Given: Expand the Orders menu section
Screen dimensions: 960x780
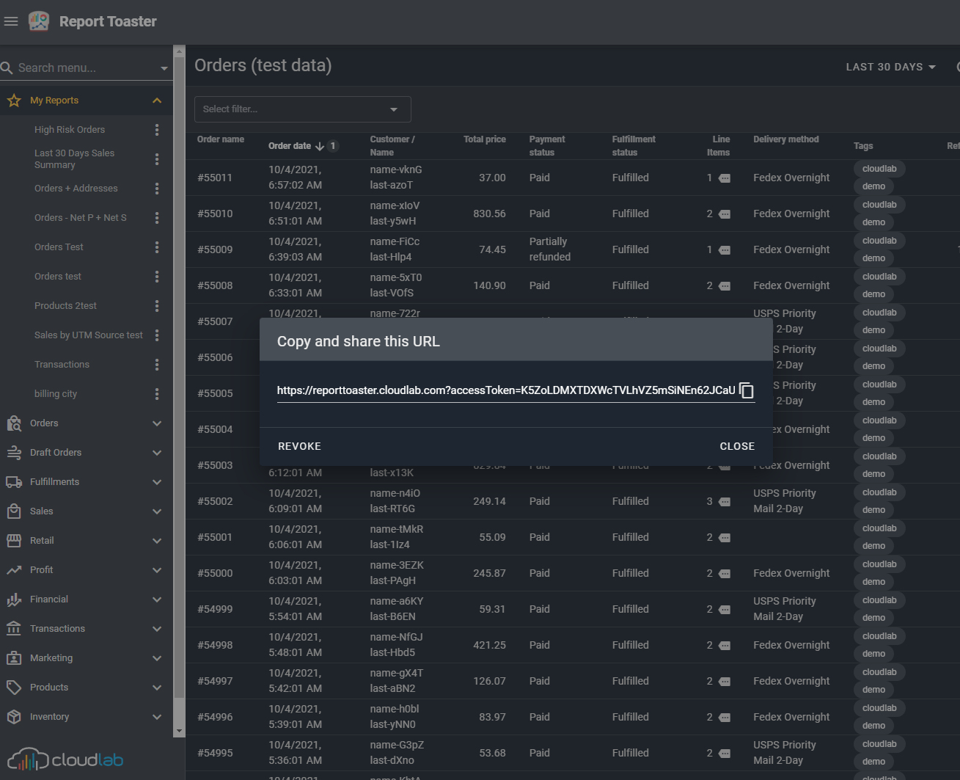Looking at the screenshot, I should pos(157,423).
